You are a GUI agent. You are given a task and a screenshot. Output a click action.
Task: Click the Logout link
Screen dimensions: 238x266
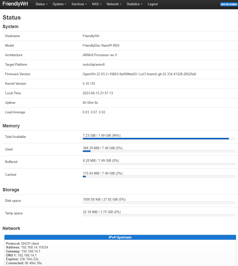tap(153, 4)
